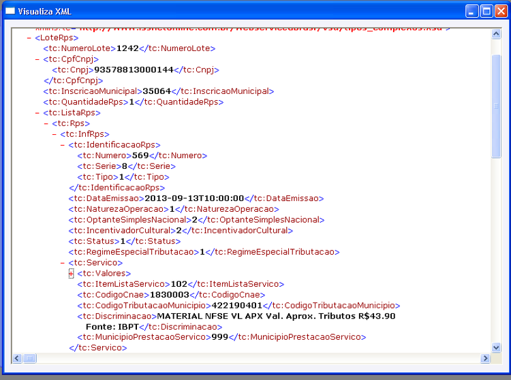Click the Visualiza XML title text
511x380 pixels.
pyautogui.click(x=45, y=12)
